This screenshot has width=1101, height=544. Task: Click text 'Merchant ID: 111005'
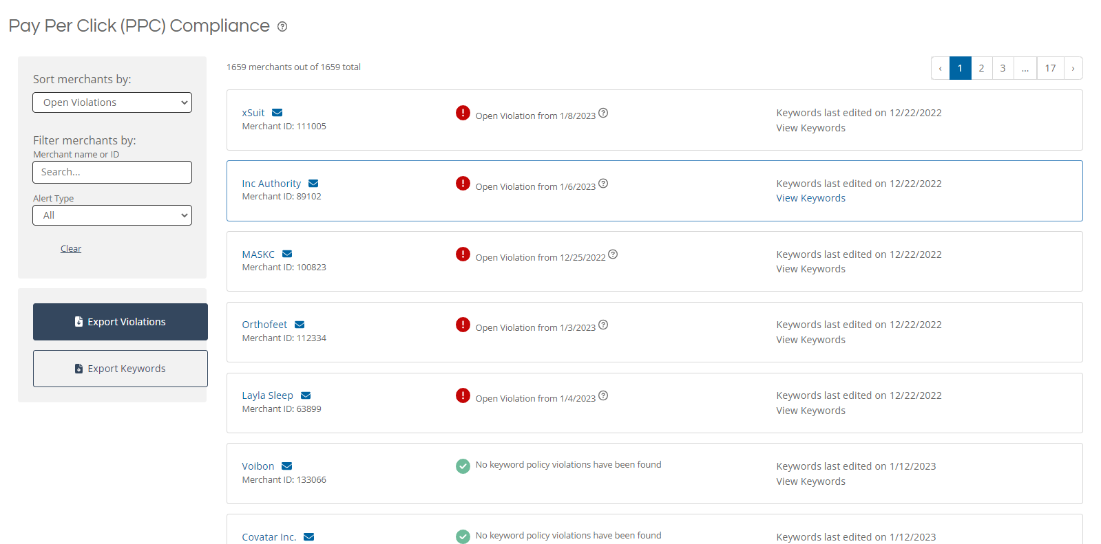(284, 127)
